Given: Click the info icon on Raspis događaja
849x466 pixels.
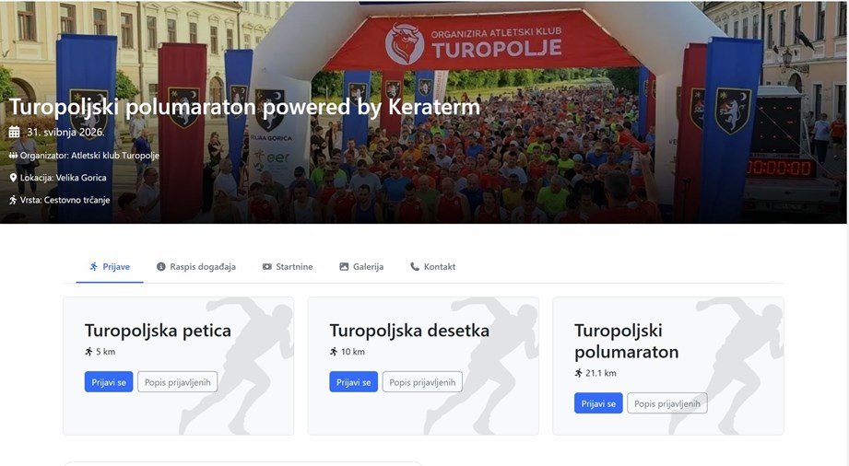Looking at the screenshot, I should coord(160,267).
